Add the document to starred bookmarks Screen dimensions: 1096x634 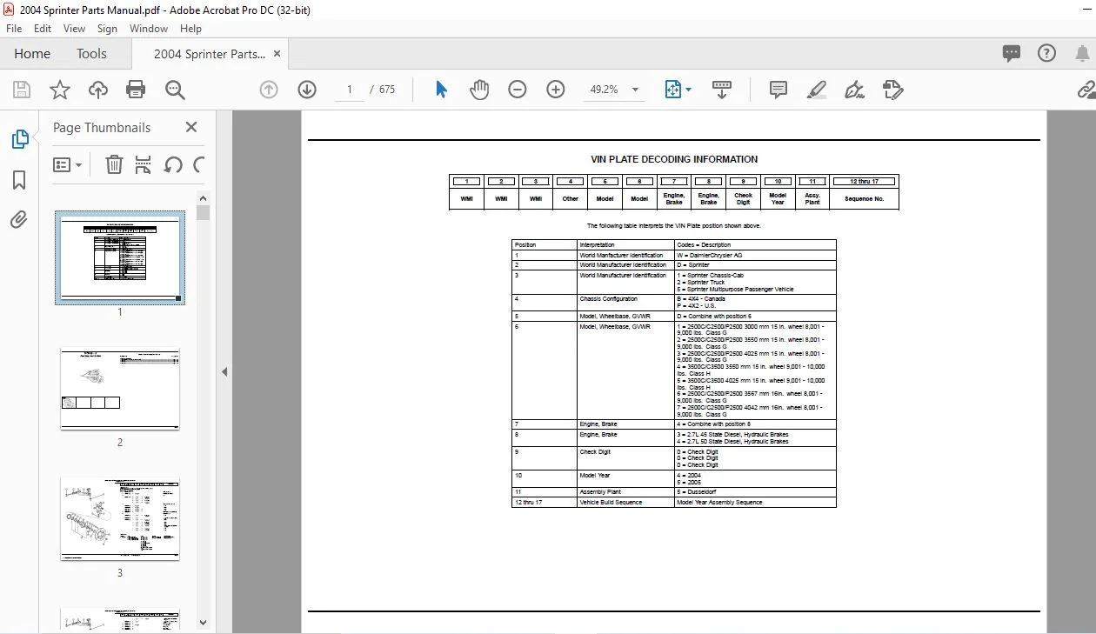click(60, 90)
